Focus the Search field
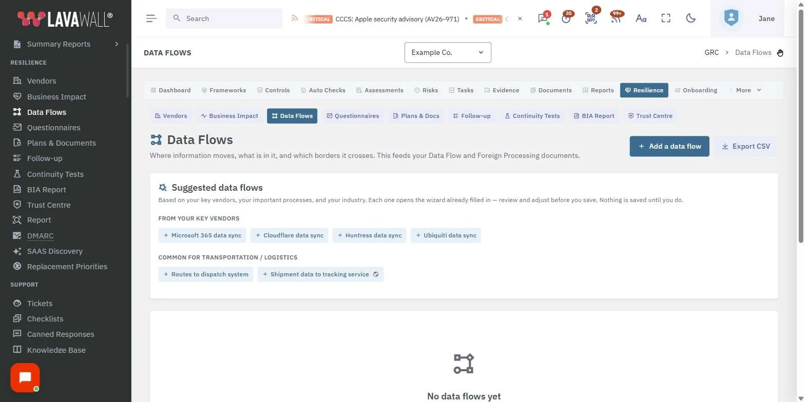The height and width of the screenshot is (402, 805). (x=224, y=18)
